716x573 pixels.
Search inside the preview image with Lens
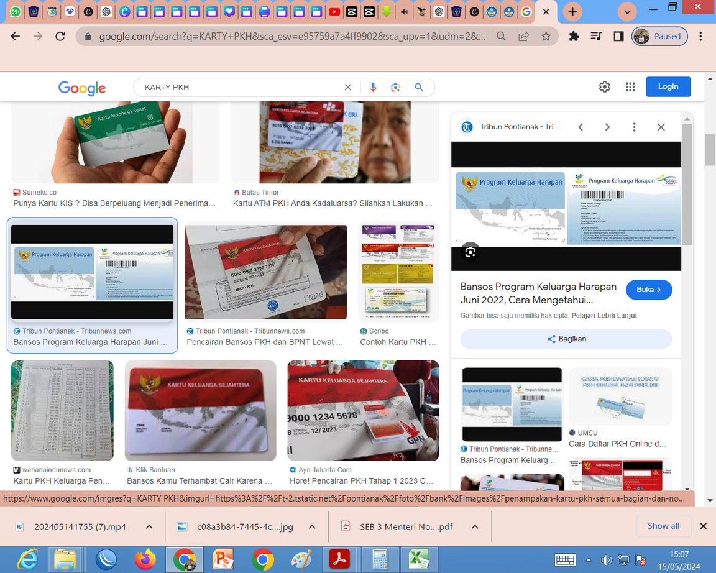click(x=470, y=252)
